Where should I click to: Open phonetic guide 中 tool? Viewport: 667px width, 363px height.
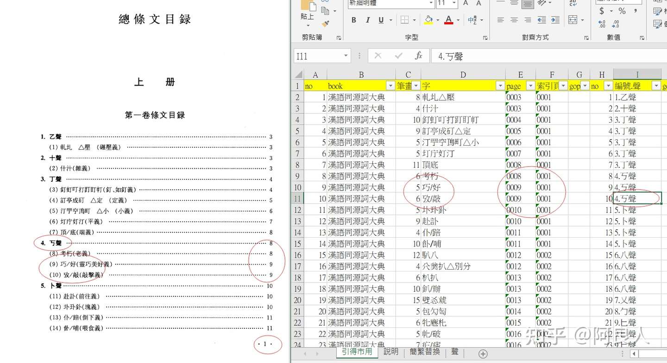[472, 20]
